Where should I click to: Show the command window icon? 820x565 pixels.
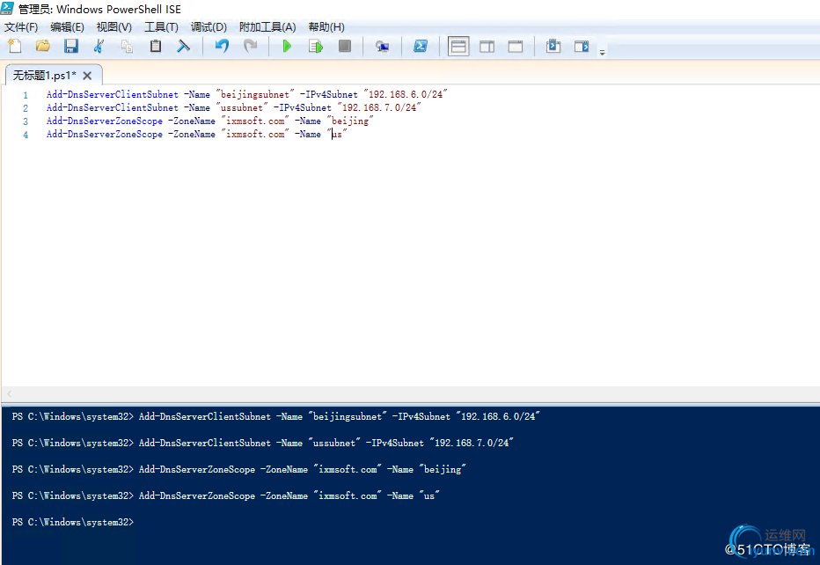553,46
